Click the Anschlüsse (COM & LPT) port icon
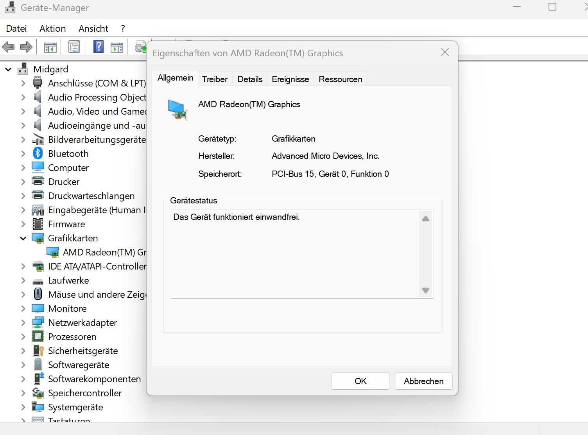The height and width of the screenshot is (435, 588). click(38, 83)
